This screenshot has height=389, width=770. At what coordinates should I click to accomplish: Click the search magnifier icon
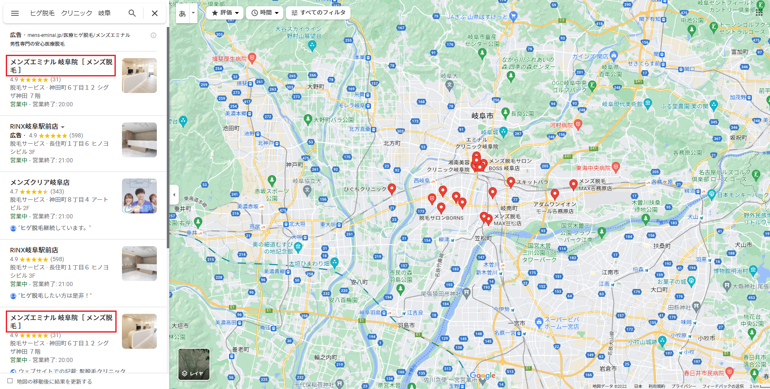click(x=132, y=13)
